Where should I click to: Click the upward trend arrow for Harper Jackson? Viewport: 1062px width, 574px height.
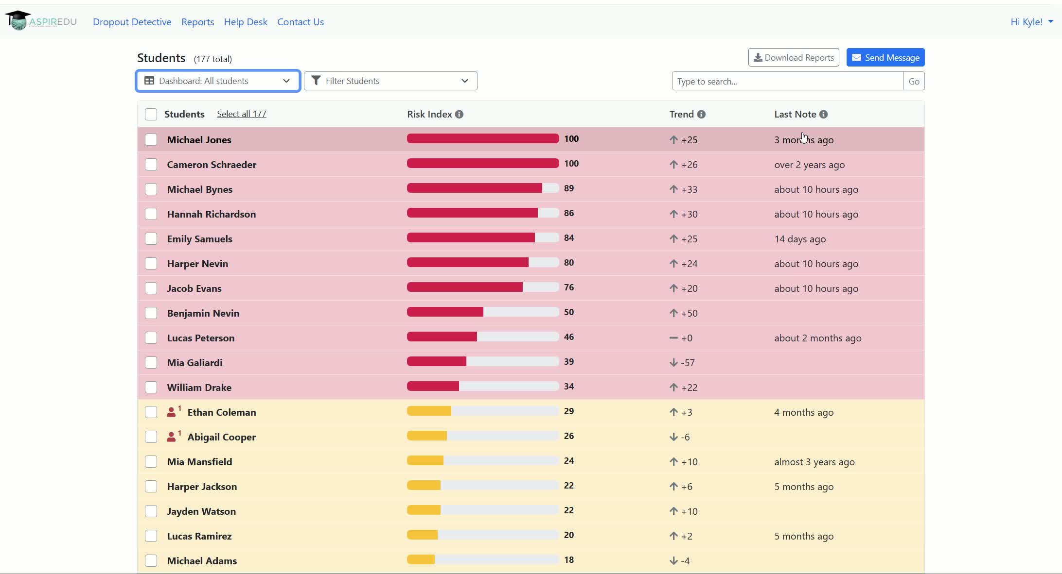coord(673,487)
